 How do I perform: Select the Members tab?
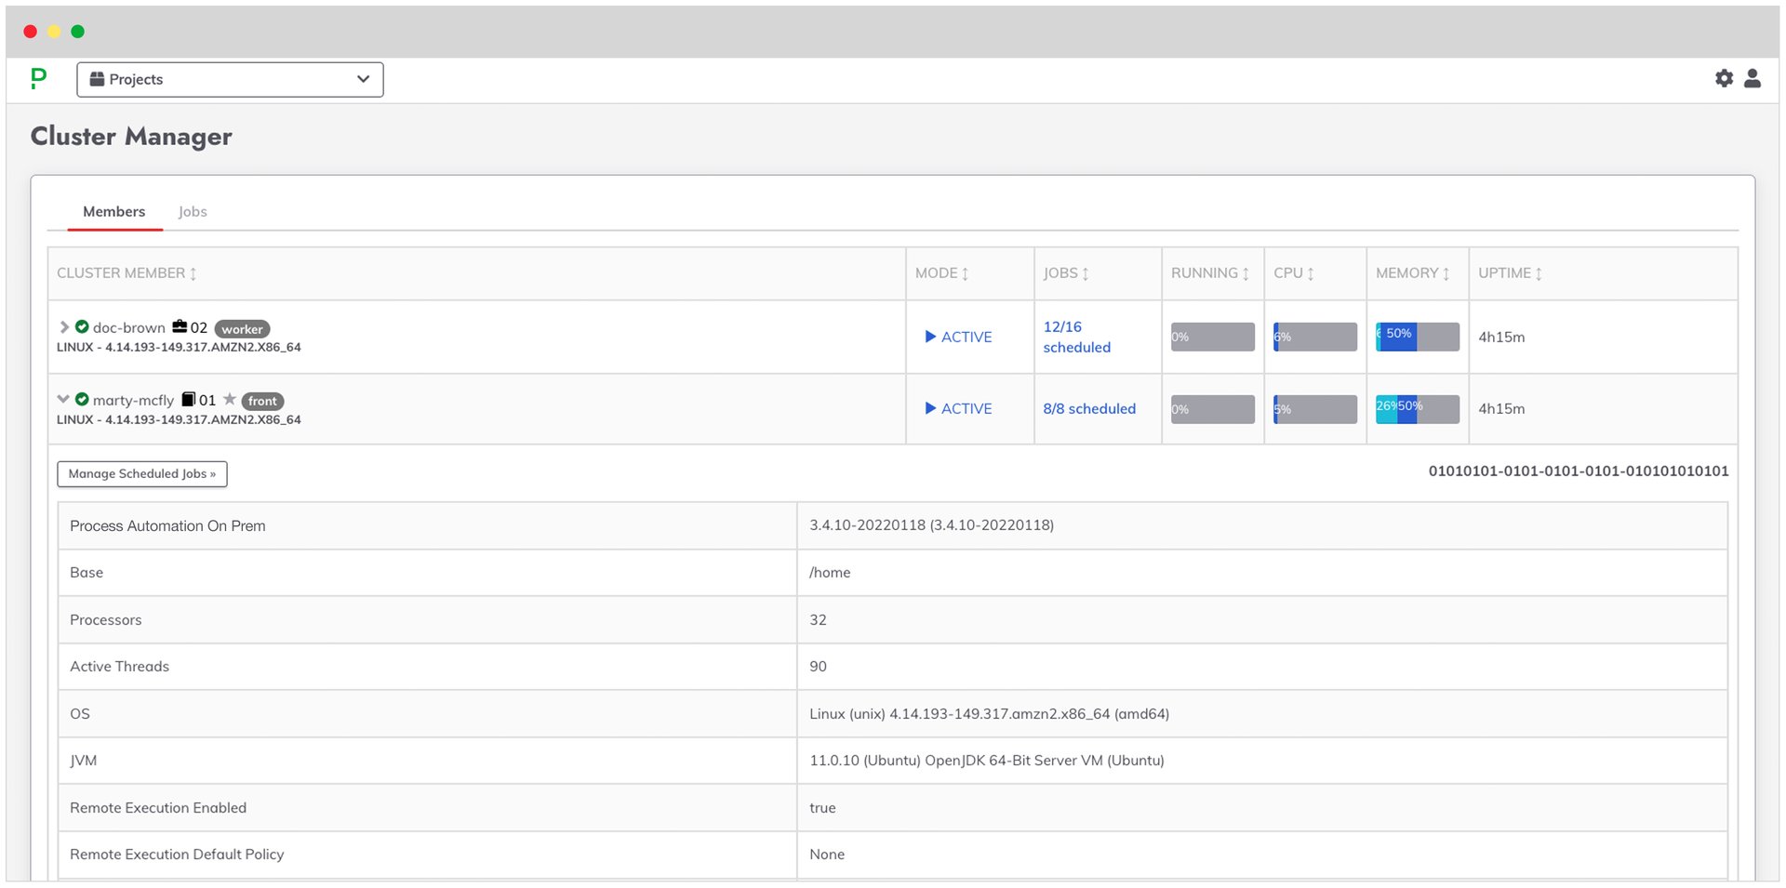pos(113,211)
